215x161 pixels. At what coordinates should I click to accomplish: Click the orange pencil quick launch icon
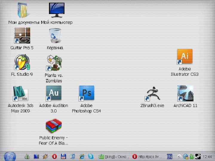[45, 156]
